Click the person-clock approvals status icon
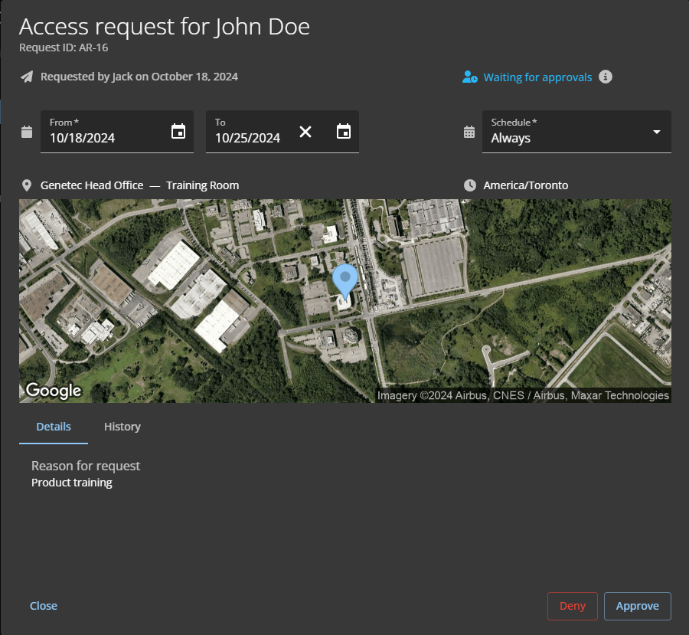The image size is (689, 635). (x=470, y=77)
